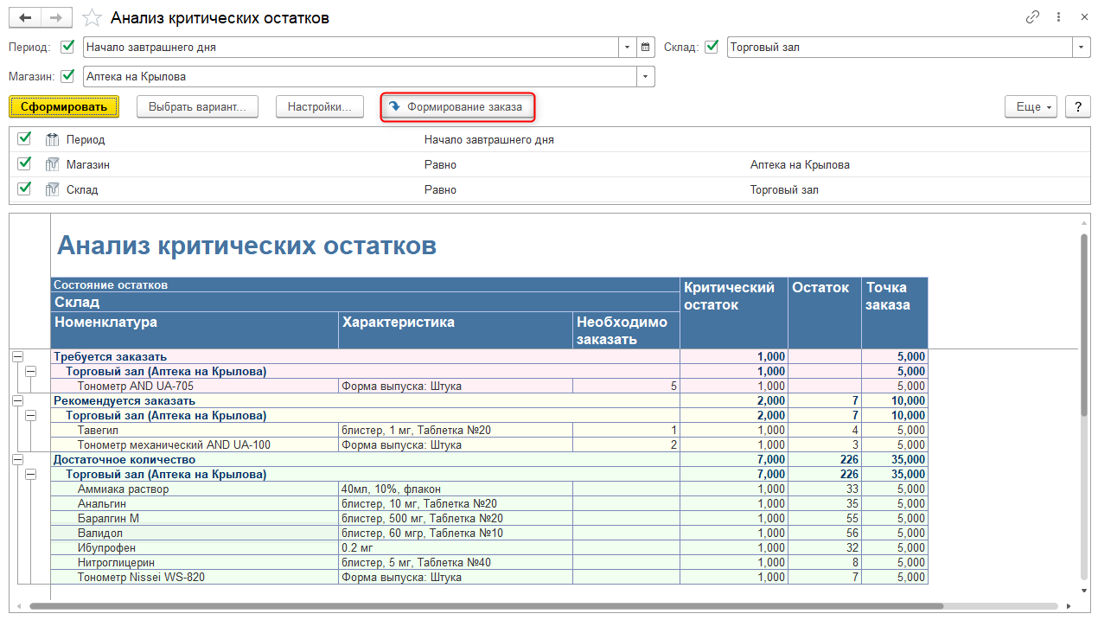
Task: Select the Анальгин cell
Action: [195, 503]
